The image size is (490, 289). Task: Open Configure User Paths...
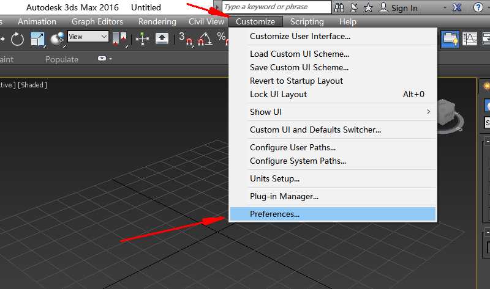click(x=333, y=147)
